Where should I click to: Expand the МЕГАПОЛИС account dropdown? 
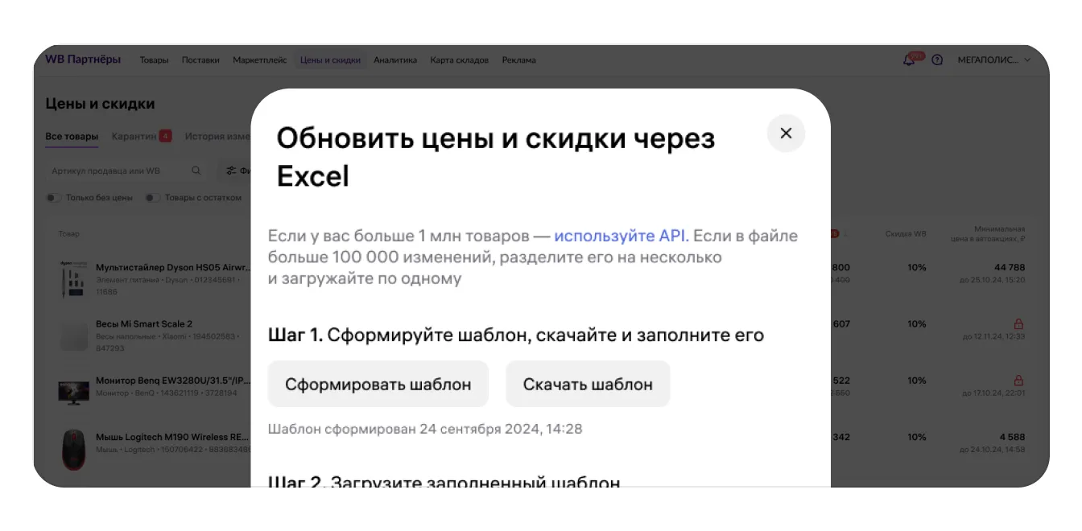coord(993,60)
